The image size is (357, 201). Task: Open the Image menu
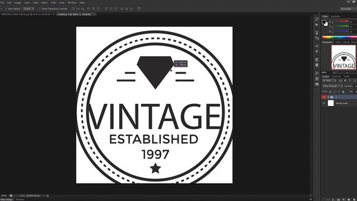(17, 2)
